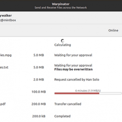122x122 pixels.
Task: Click the red transfer progress bar
Action: coord(88,93)
